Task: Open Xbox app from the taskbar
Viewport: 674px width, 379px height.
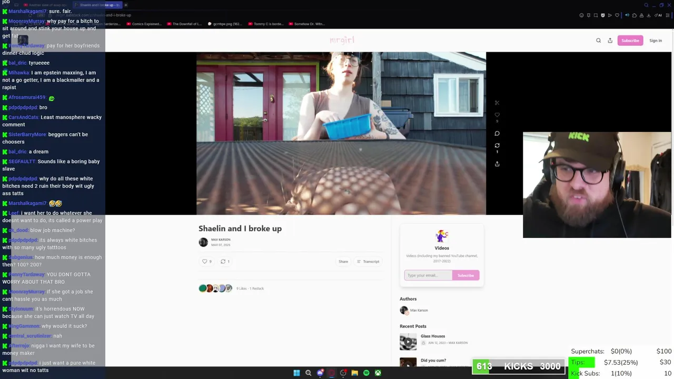Action: click(378, 373)
